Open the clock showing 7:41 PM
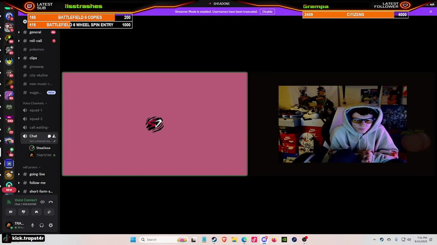This screenshot has height=245, width=437. coord(421,240)
